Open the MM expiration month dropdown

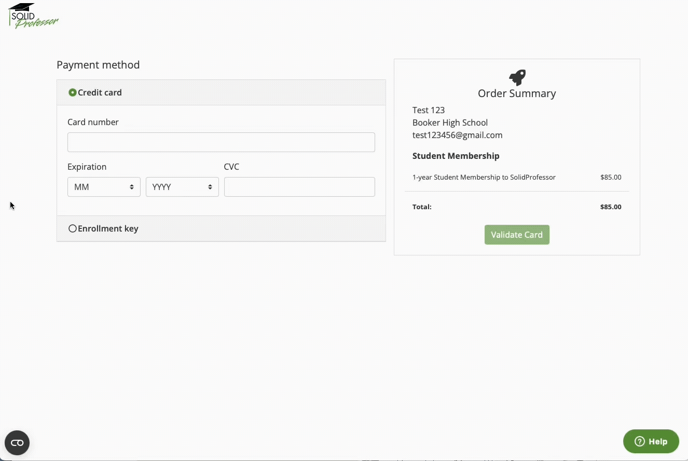click(104, 187)
